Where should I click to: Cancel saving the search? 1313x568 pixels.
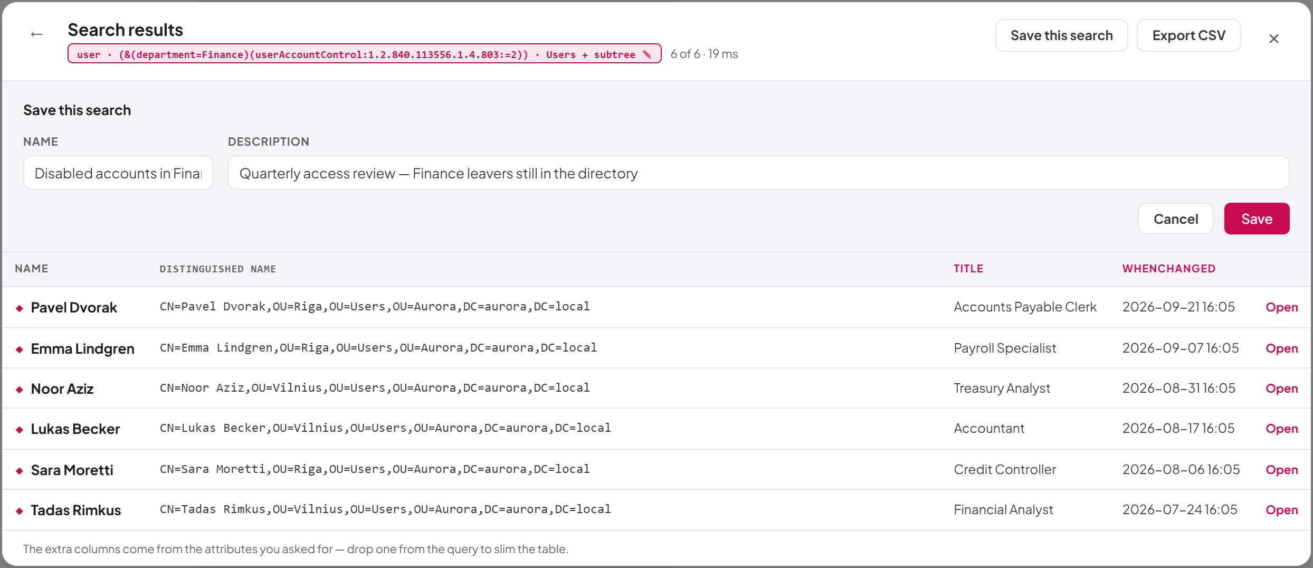[1176, 219]
